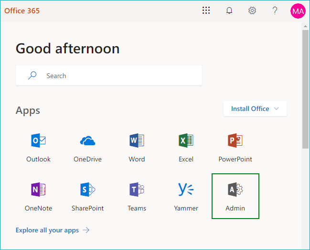Open the Yammer app
This screenshot has height=250, width=310.
(186, 197)
